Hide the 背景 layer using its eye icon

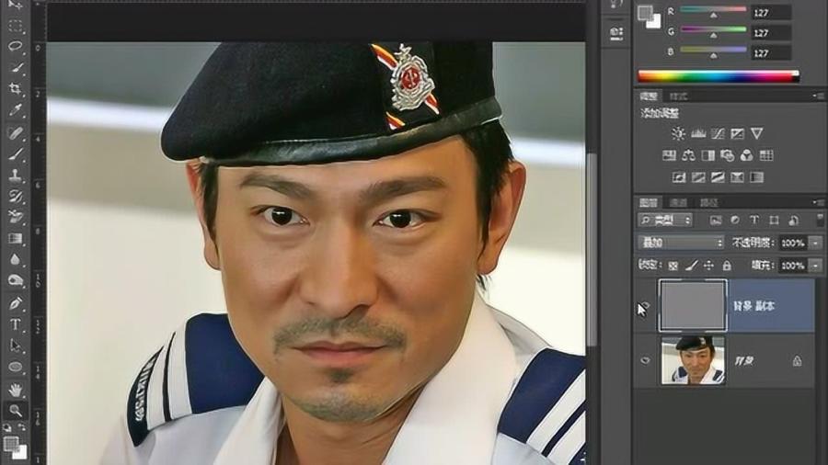pos(645,361)
